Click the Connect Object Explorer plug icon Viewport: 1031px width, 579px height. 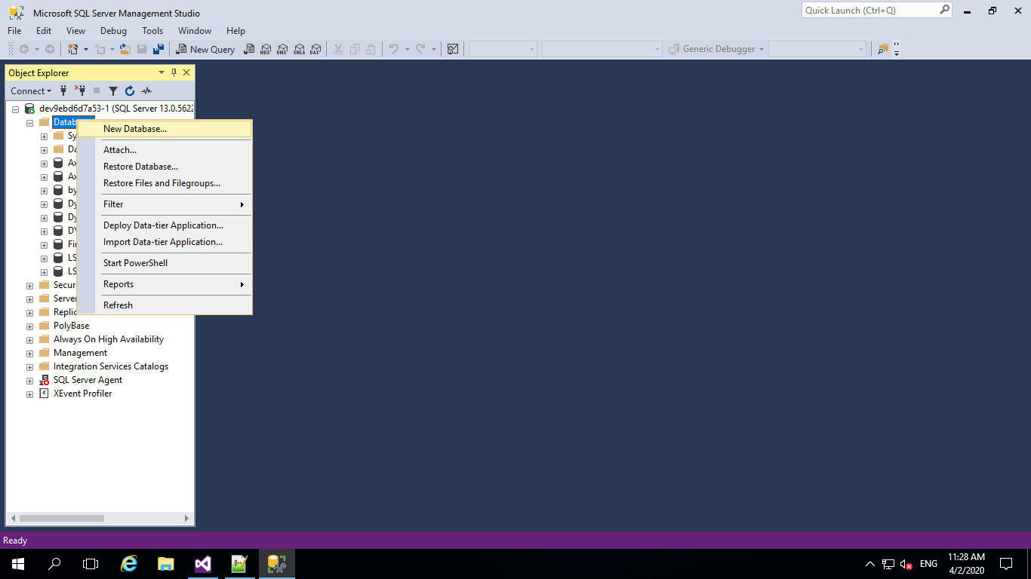(64, 90)
